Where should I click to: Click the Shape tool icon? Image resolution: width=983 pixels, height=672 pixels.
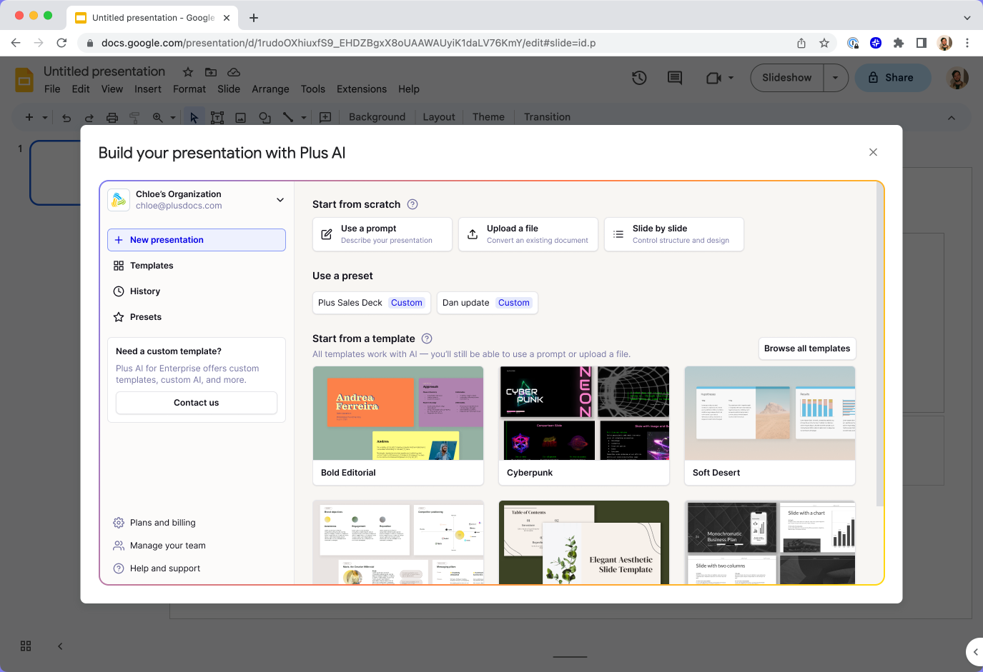tap(265, 118)
